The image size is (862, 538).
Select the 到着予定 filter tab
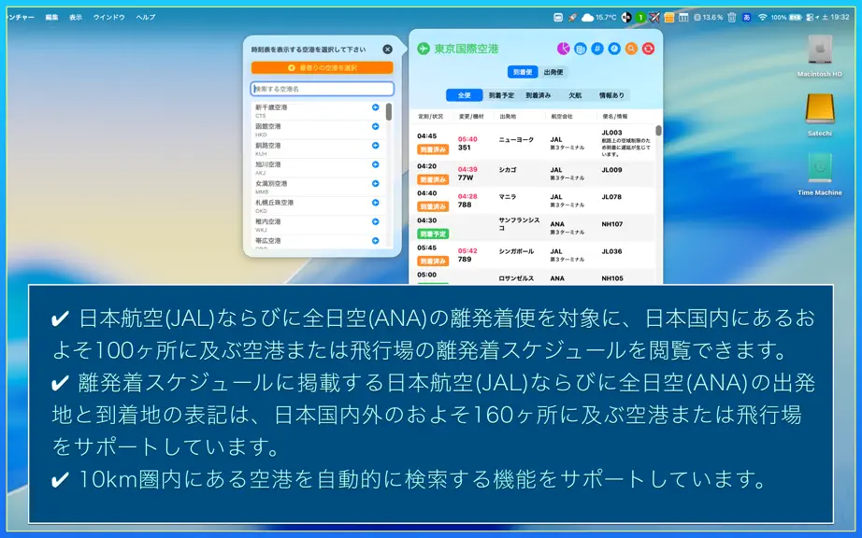click(501, 95)
